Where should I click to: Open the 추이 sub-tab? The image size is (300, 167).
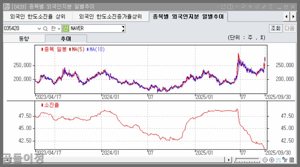(66, 39)
